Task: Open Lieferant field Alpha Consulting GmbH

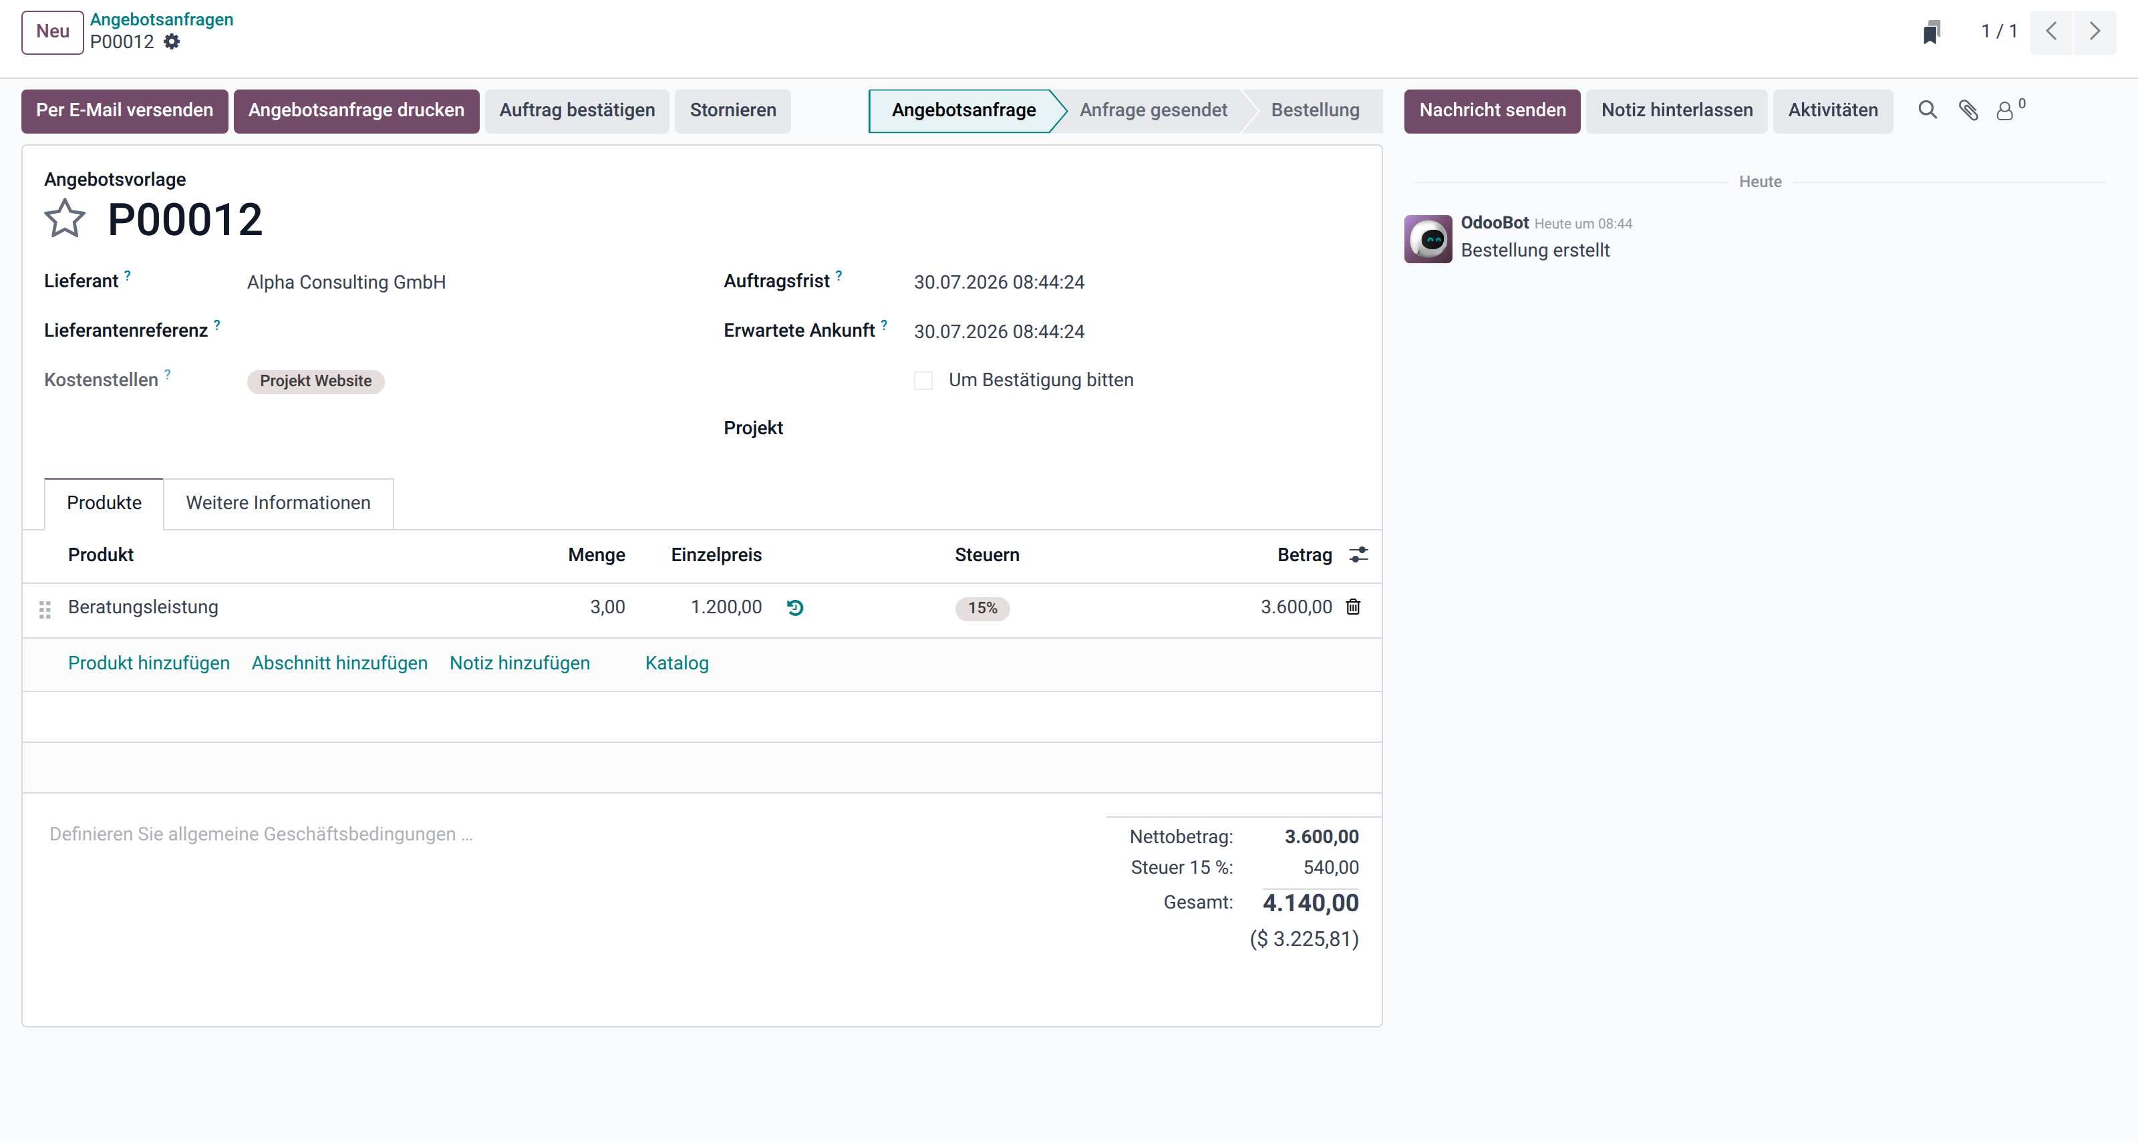Action: (464, 282)
